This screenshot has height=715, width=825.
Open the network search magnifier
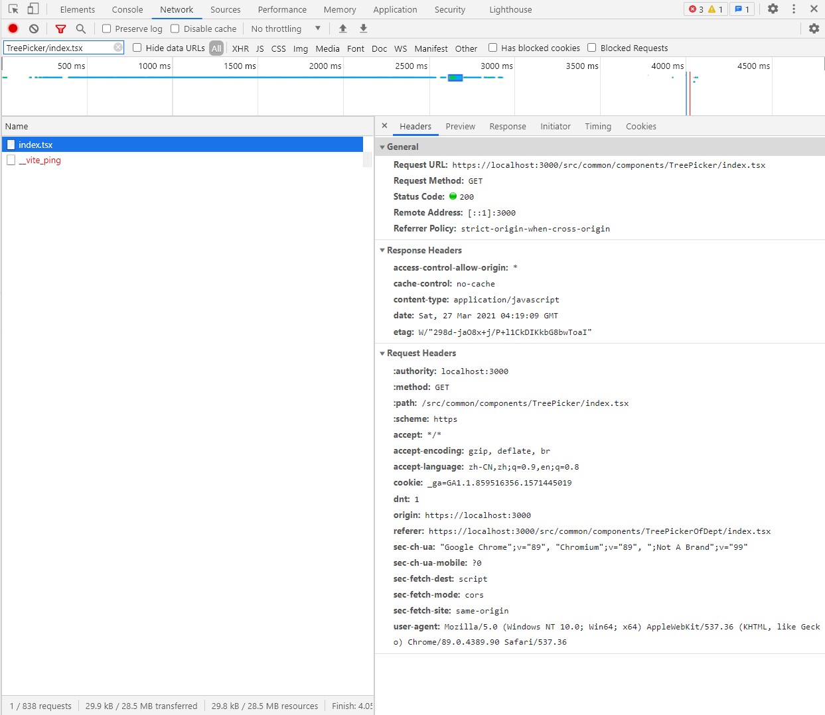[x=81, y=29]
